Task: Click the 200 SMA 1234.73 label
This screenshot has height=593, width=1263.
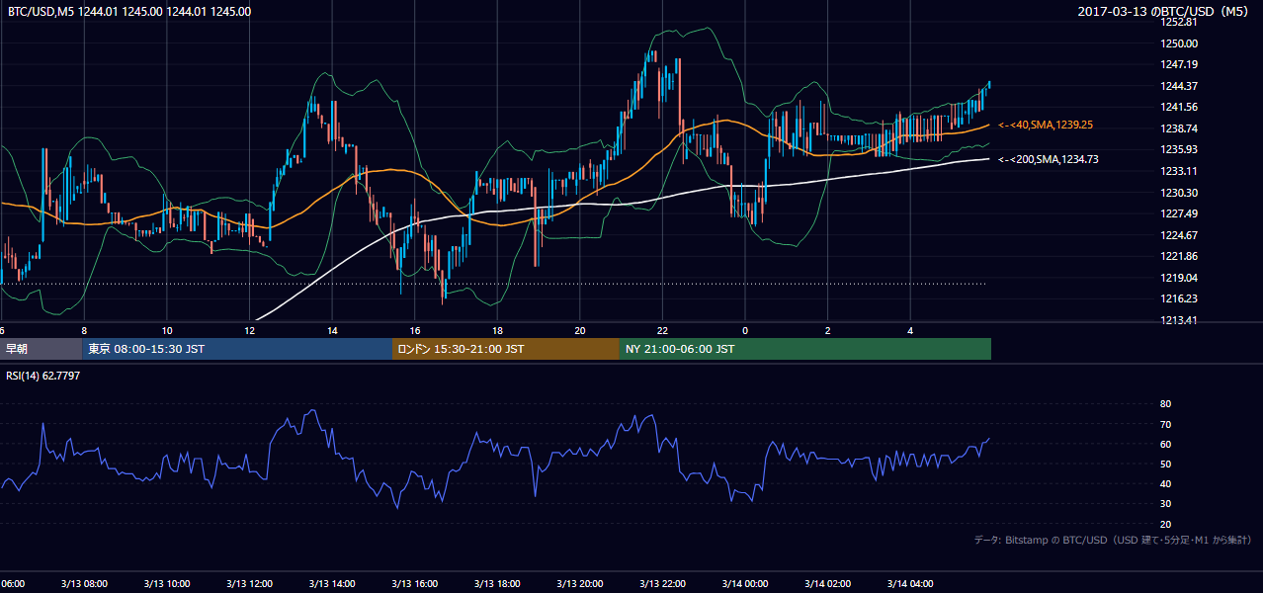Action: coord(1048,159)
